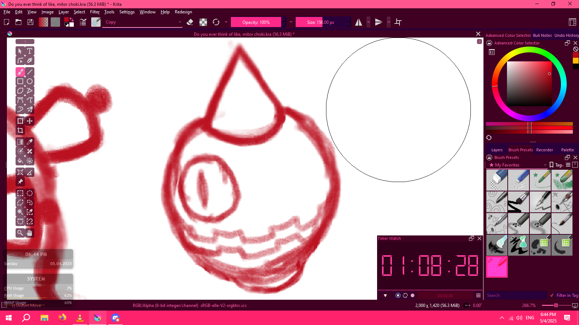
Task: Select the Color Sampler eyedropper tool
Action: click(x=30, y=142)
